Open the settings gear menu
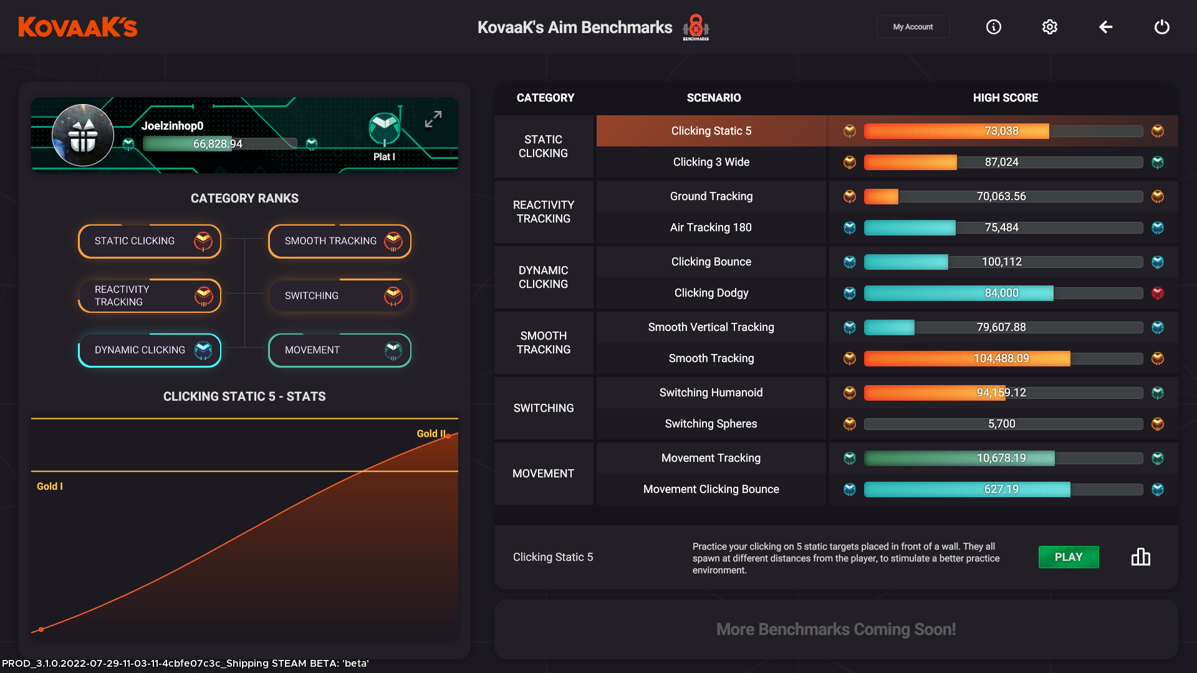 click(x=1050, y=27)
